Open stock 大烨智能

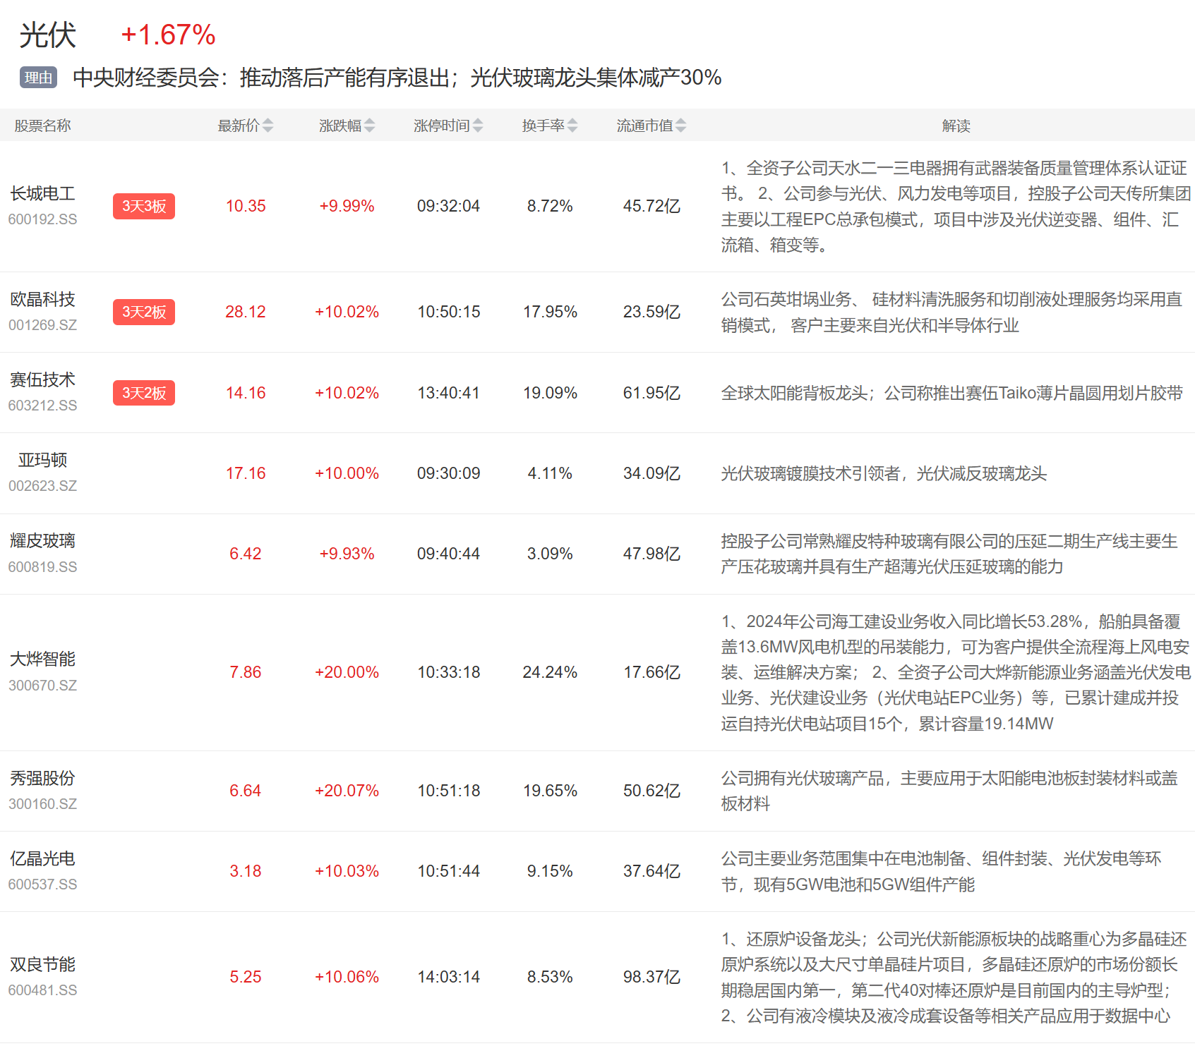click(x=42, y=659)
